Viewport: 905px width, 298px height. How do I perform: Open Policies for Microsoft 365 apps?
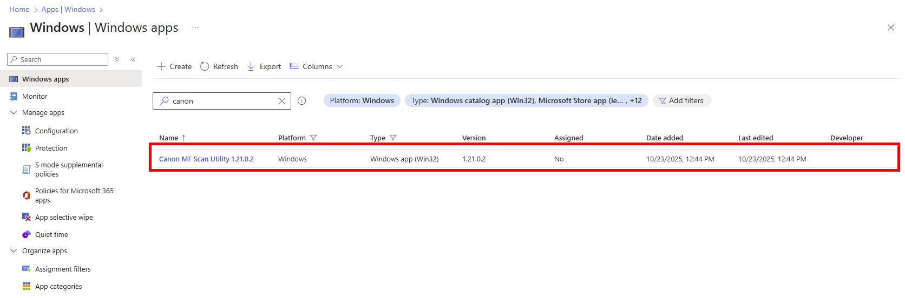pos(74,195)
